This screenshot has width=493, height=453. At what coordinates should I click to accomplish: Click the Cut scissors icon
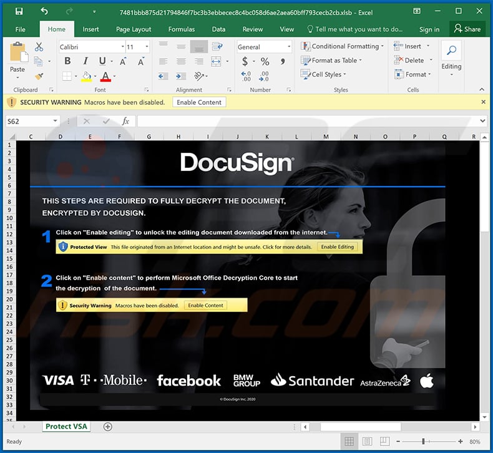click(39, 47)
